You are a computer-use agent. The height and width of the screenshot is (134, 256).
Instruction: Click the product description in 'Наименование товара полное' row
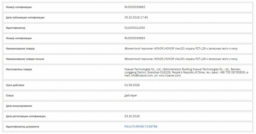pyautogui.click(x=181, y=59)
